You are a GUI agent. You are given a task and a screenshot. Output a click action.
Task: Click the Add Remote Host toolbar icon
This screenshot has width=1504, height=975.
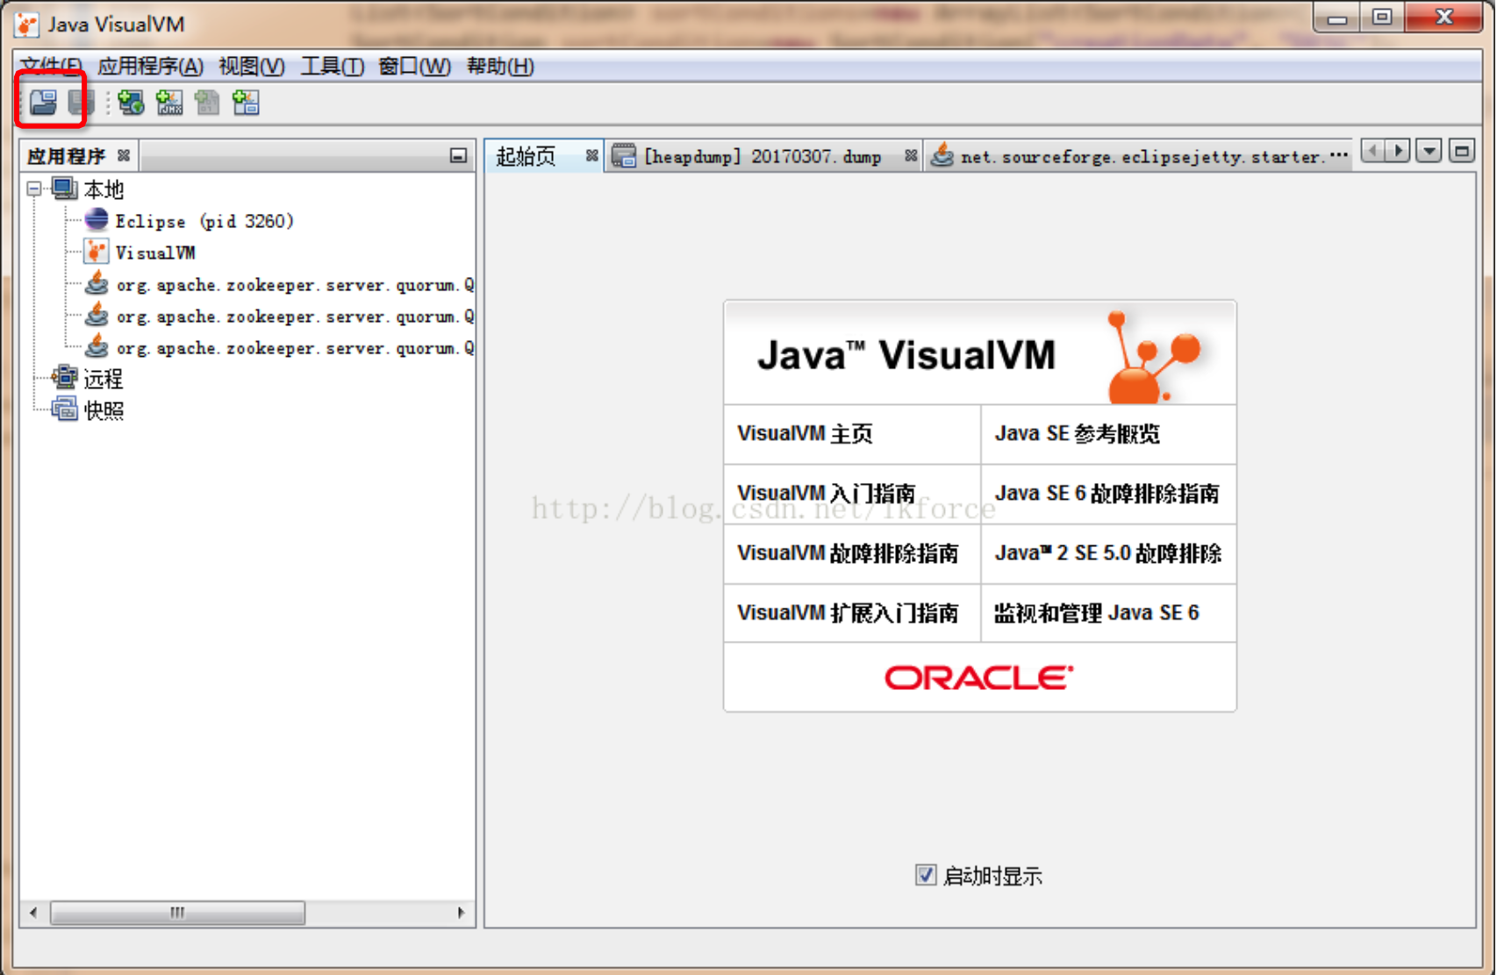pyautogui.click(x=131, y=103)
